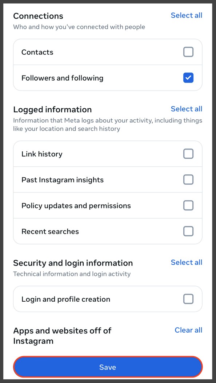Enable the Contacts checkbox
This screenshot has width=216, height=383.
point(188,52)
